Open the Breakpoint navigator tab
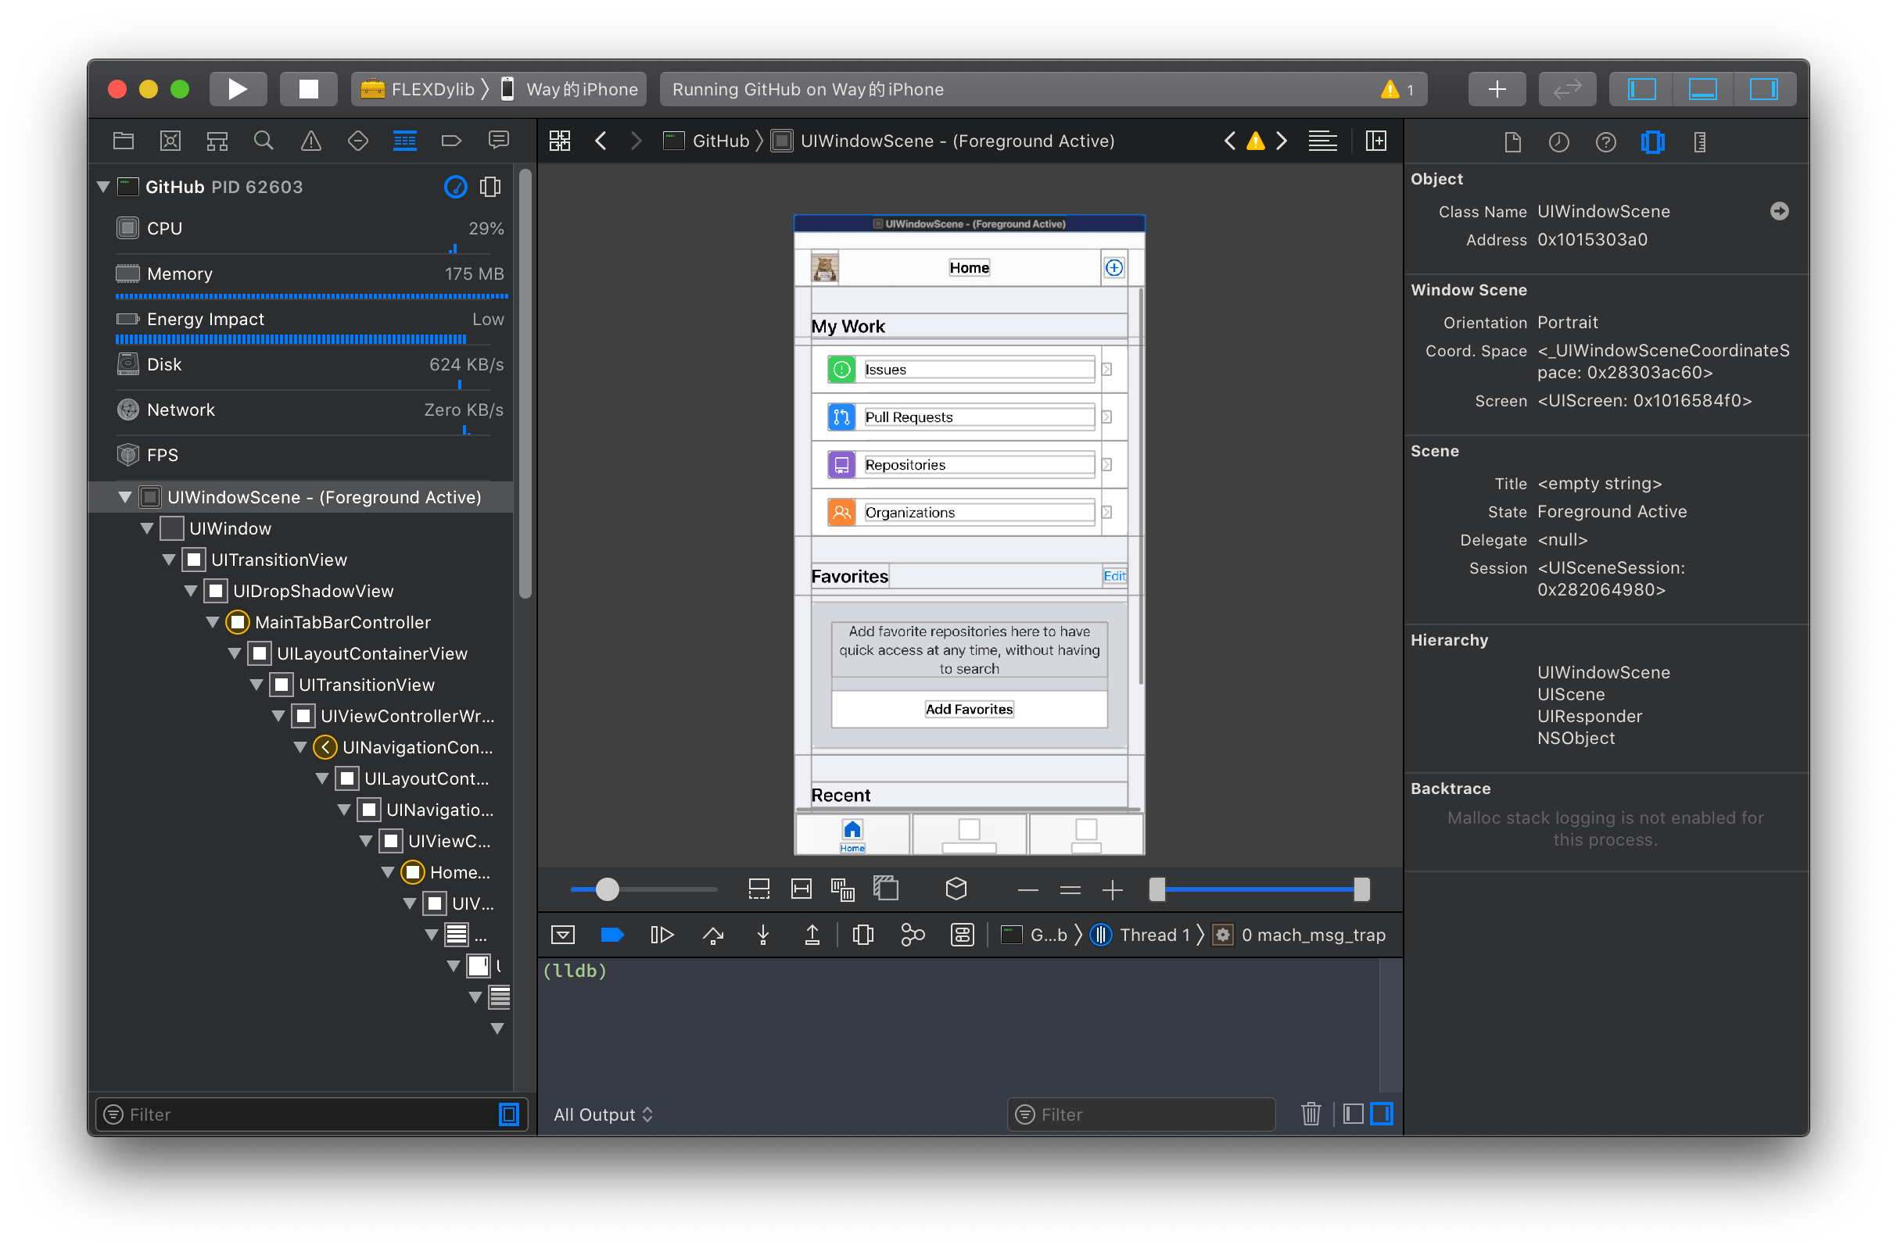The width and height of the screenshot is (1897, 1252). [451, 141]
